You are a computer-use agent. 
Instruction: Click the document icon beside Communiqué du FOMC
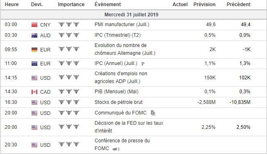pos(153,113)
